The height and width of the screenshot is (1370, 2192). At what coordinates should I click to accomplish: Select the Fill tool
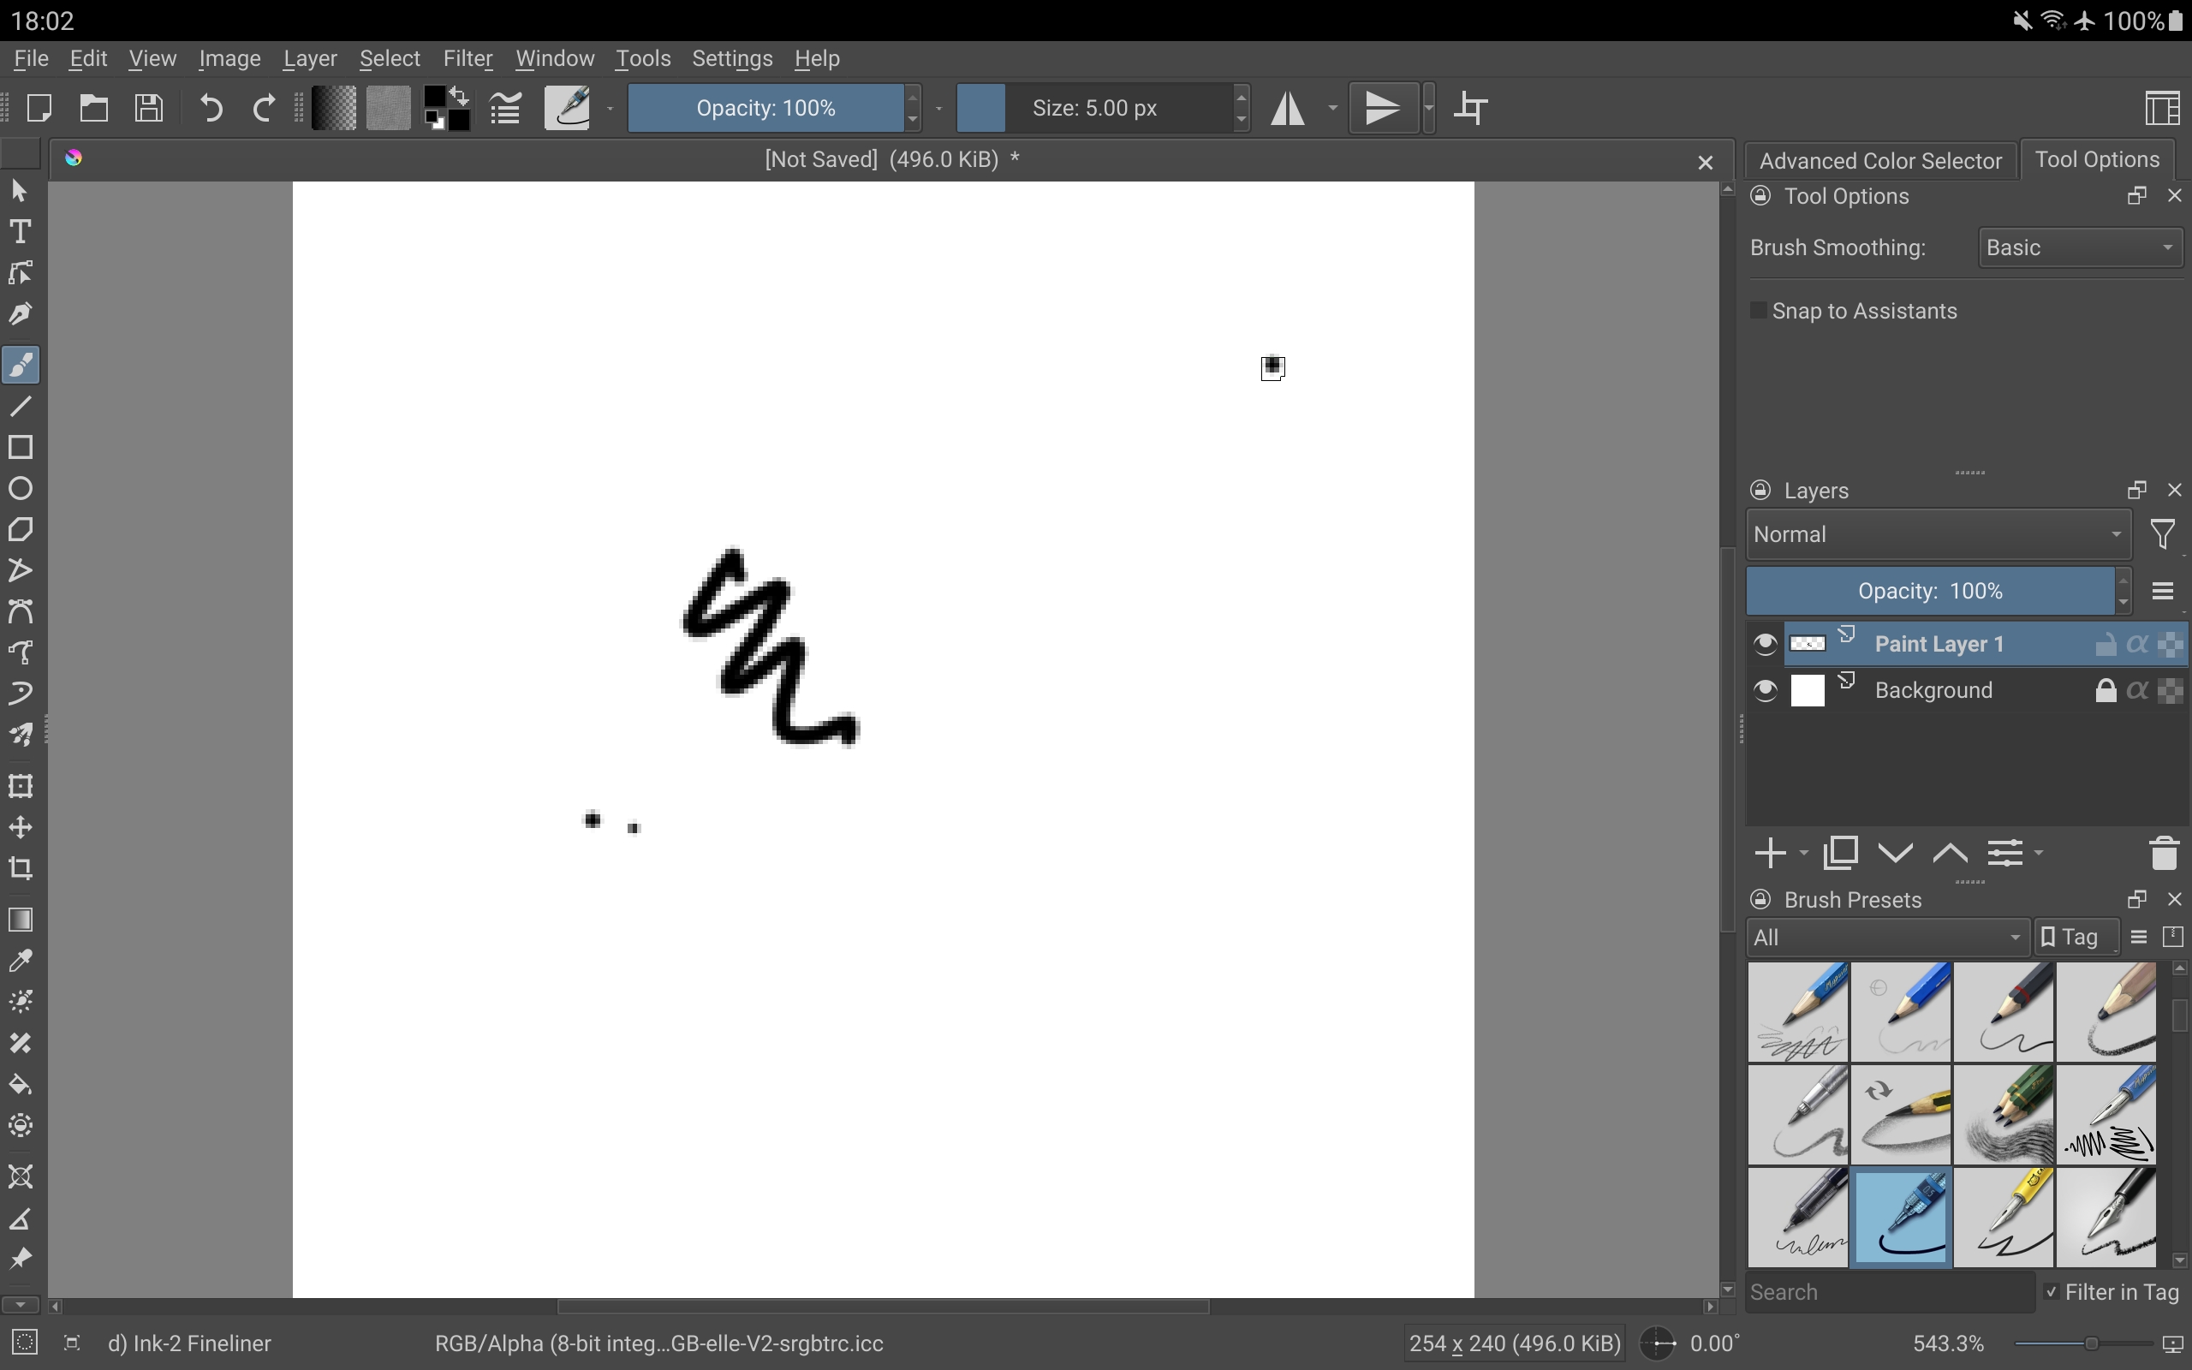tap(21, 1084)
